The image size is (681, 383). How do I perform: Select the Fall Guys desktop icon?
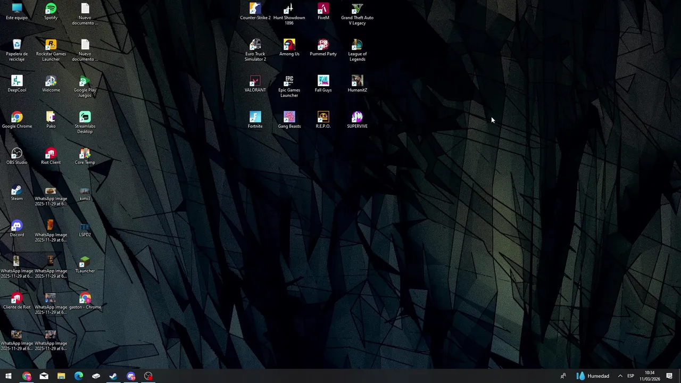coord(323,84)
